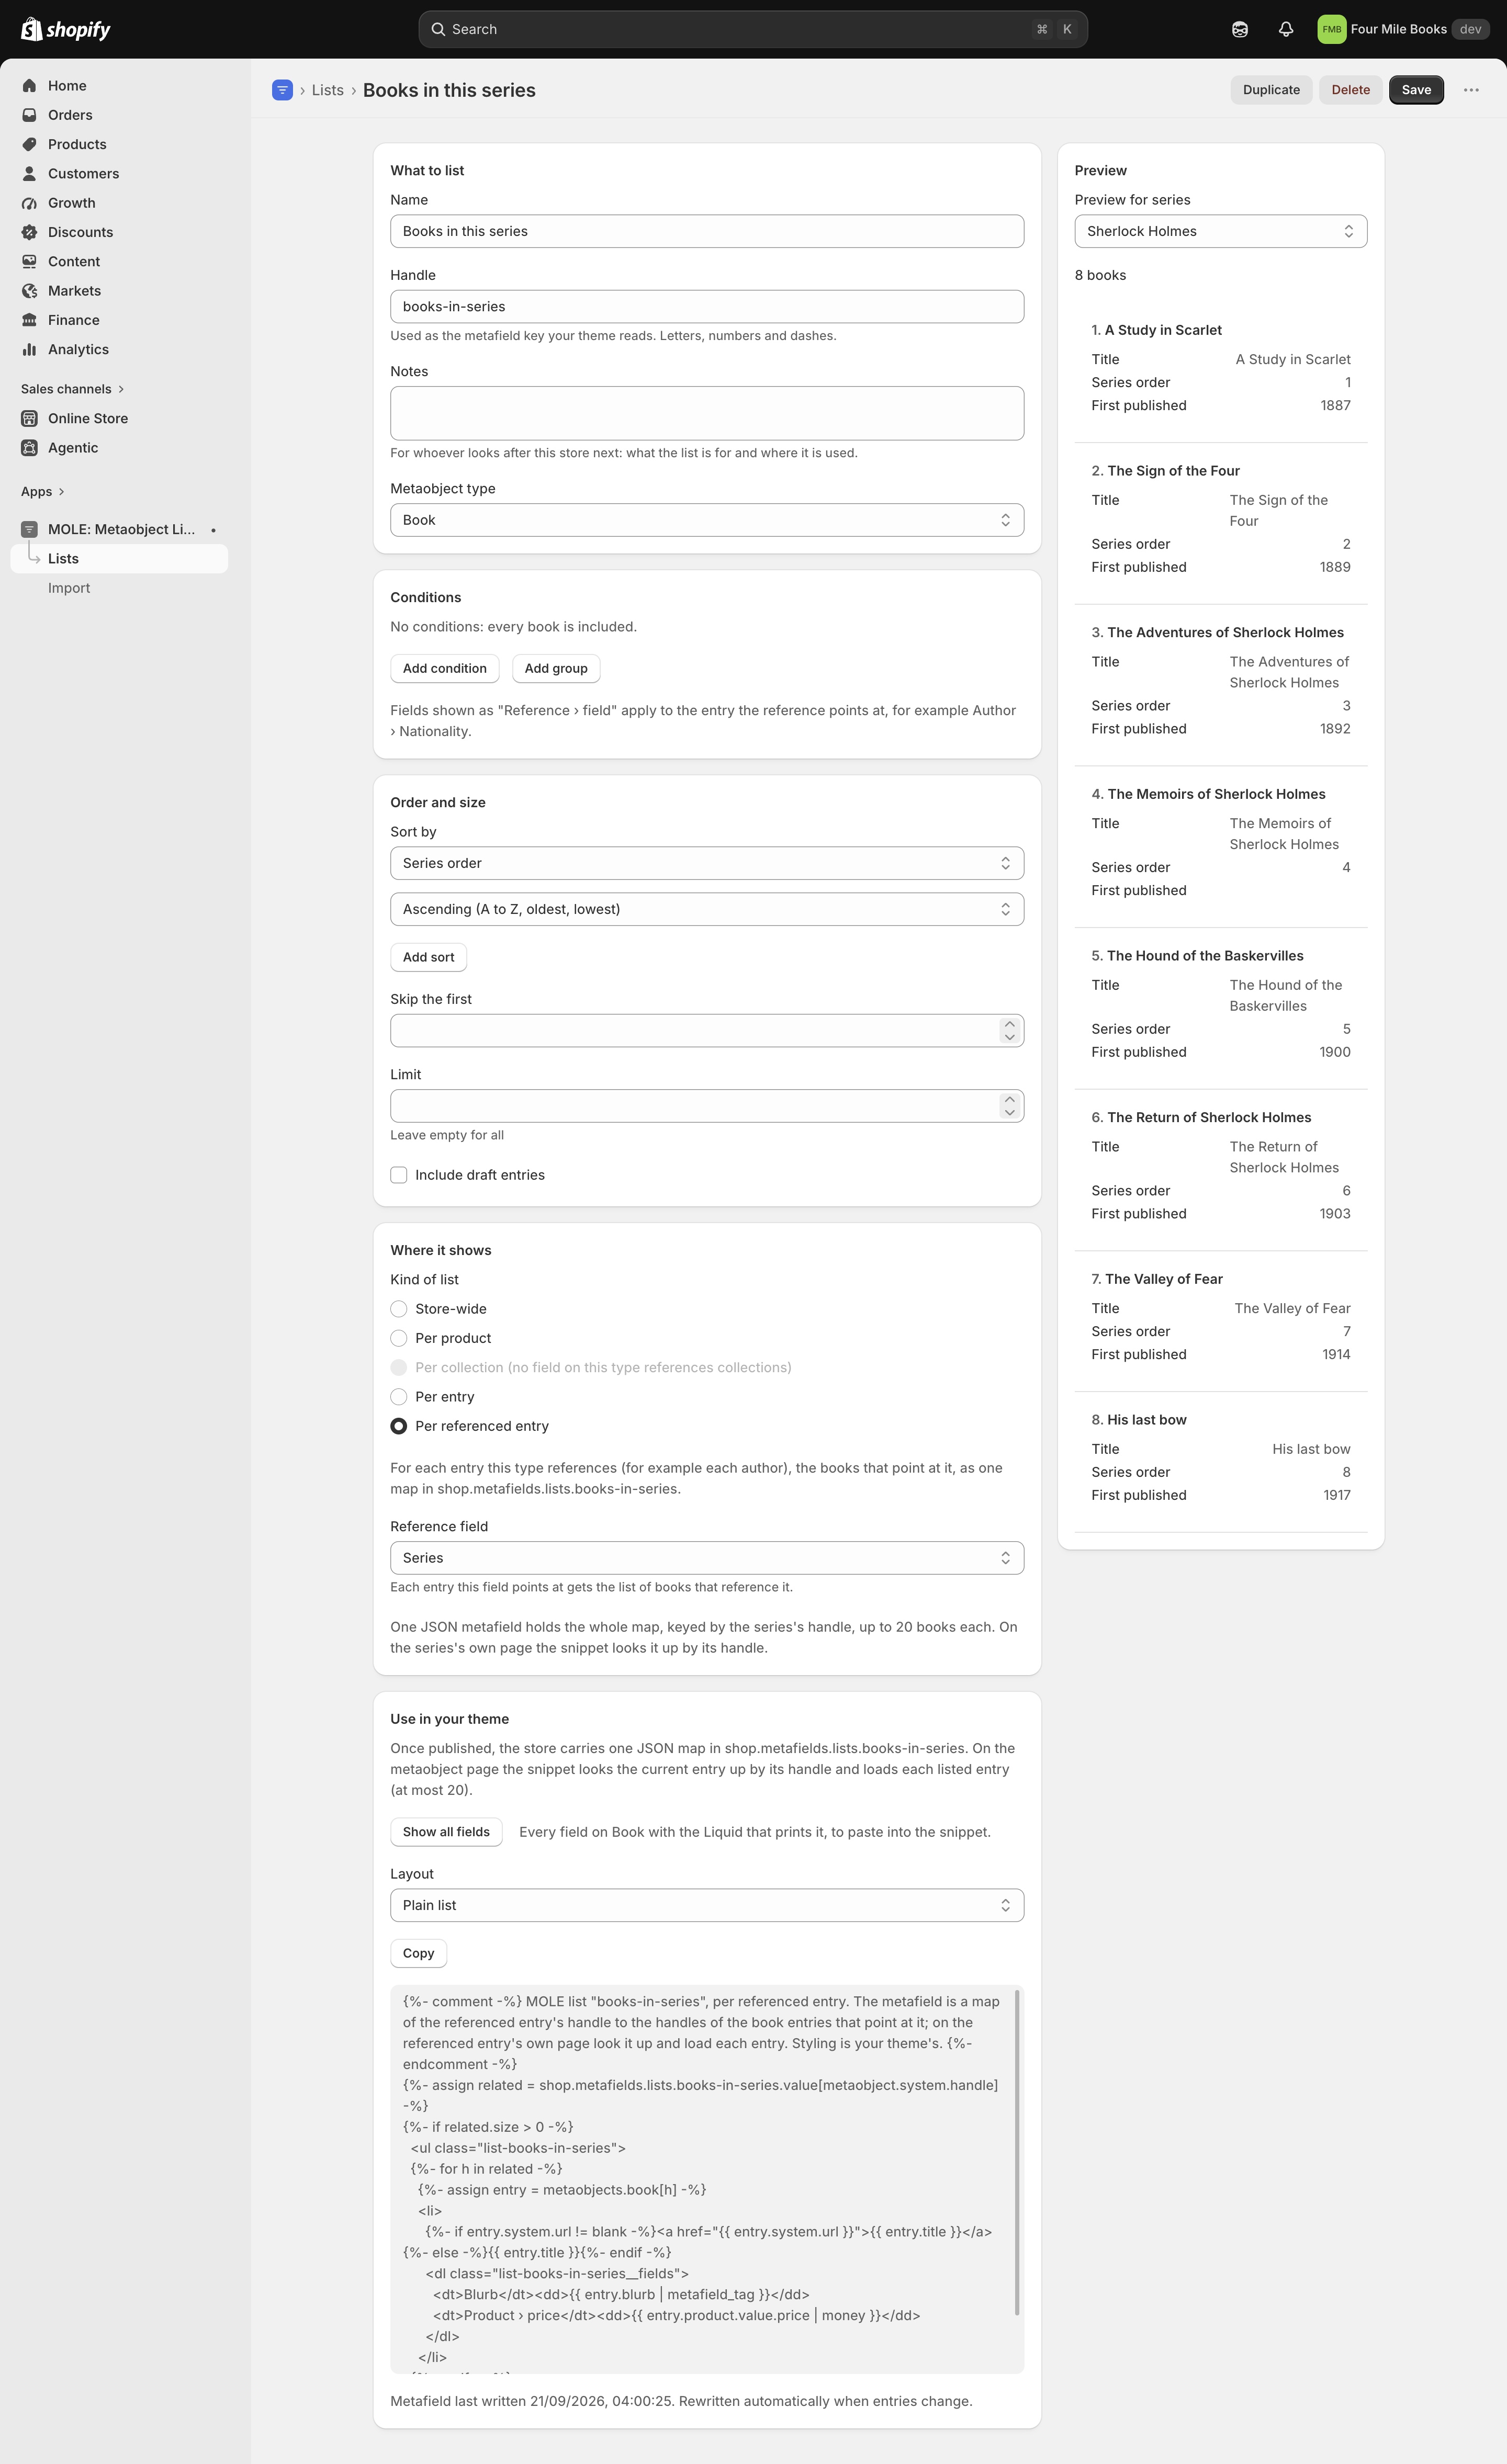
Task: Open the Customers person icon
Action: tap(29, 173)
